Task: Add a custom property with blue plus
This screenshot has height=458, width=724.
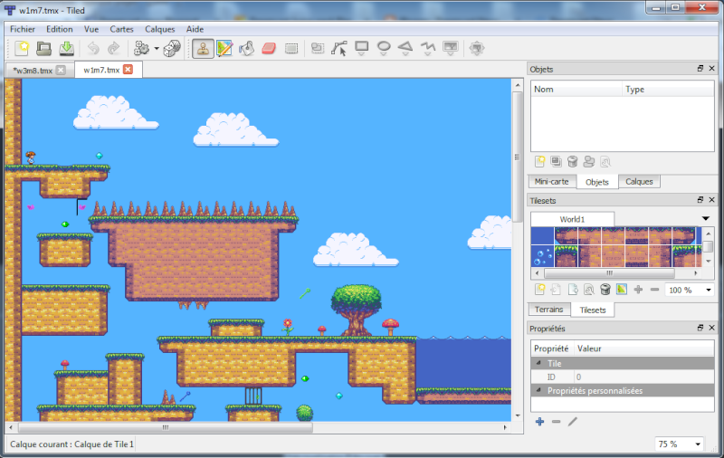Action: [x=539, y=422]
